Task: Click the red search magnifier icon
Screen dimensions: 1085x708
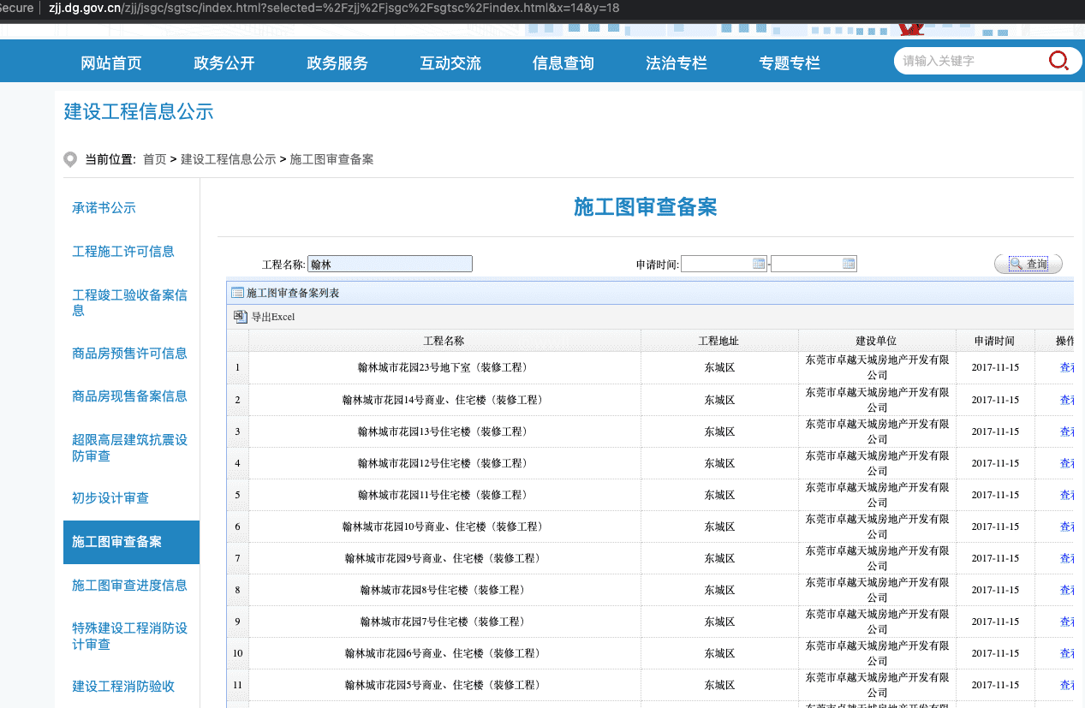Action: [x=1059, y=61]
